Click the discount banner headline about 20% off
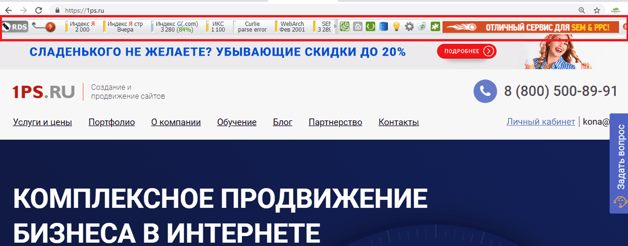The image size is (628, 246). (x=217, y=52)
